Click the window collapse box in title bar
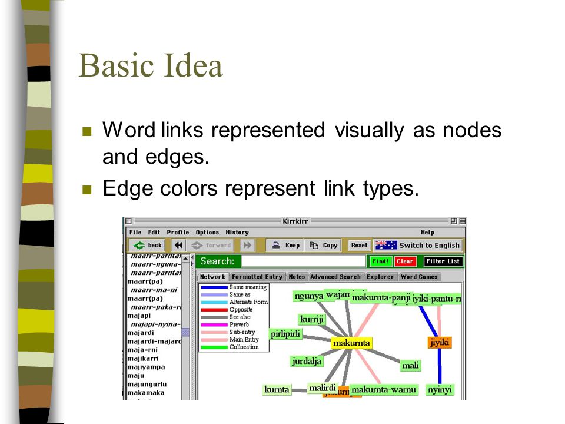 (463, 221)
